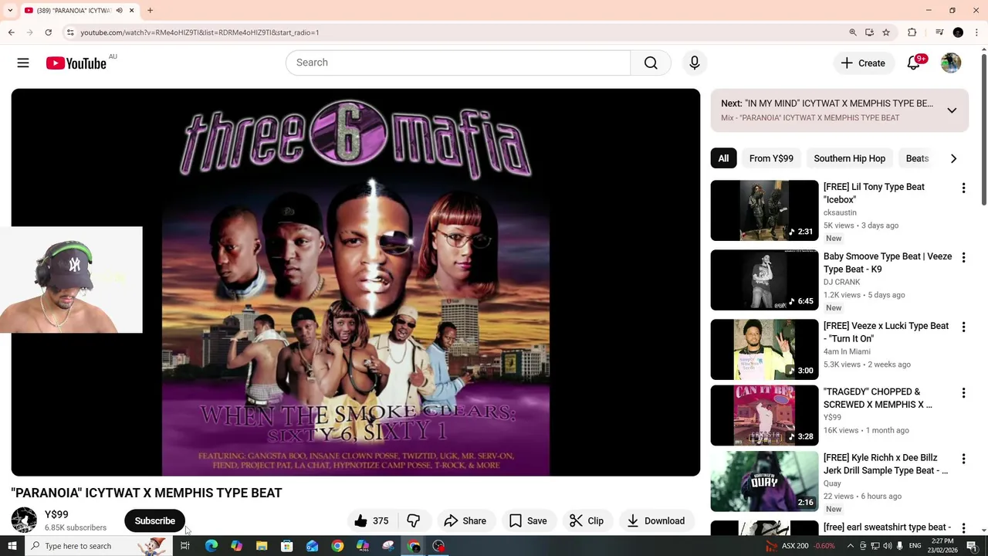Filter by From Y$99 chip

[x=771, y=158]
